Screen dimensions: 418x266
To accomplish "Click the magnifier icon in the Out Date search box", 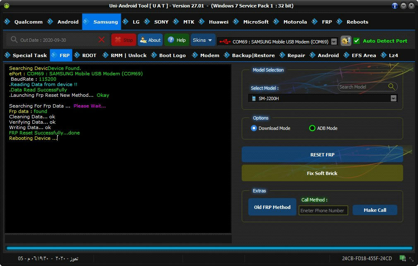I will [x=14, y=40].
